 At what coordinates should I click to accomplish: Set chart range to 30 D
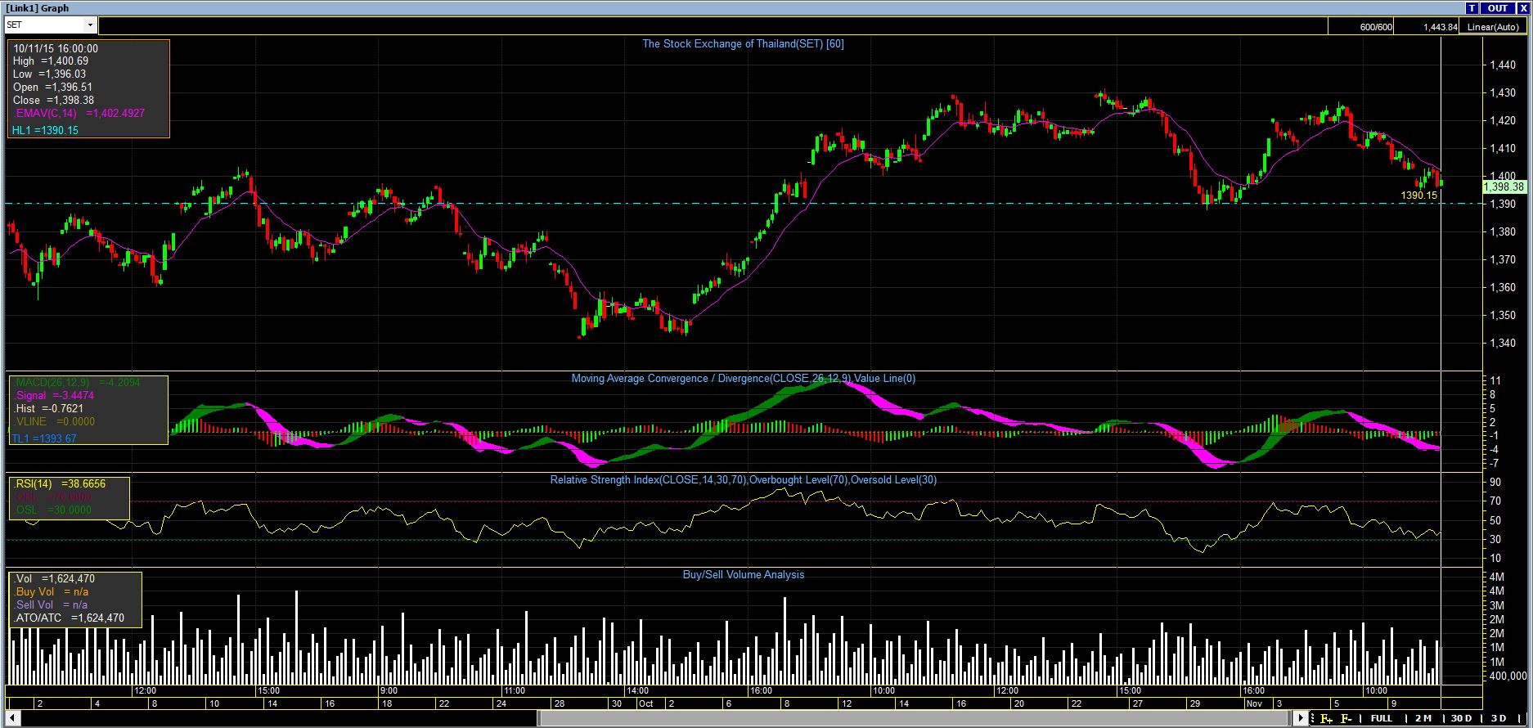[x=1461, y=719]
